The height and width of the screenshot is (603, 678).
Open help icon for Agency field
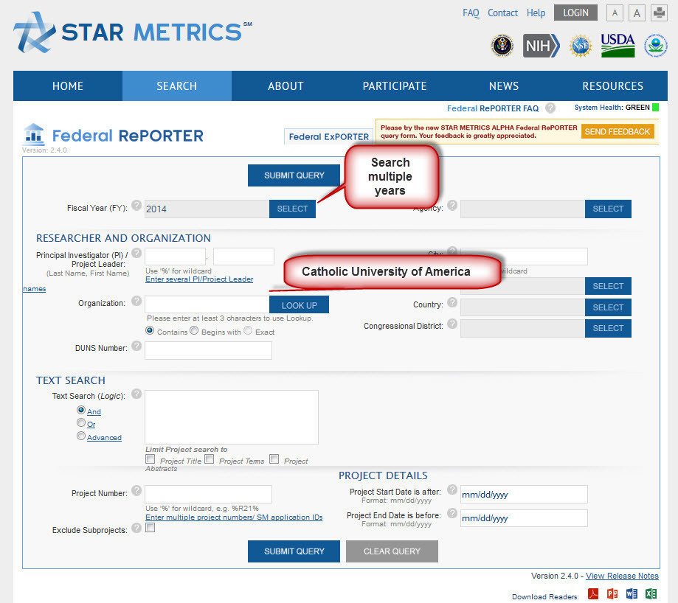tap(452, 205)
